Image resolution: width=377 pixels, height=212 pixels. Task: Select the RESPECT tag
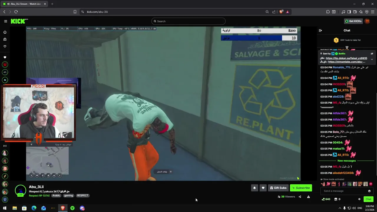[82, 196]
